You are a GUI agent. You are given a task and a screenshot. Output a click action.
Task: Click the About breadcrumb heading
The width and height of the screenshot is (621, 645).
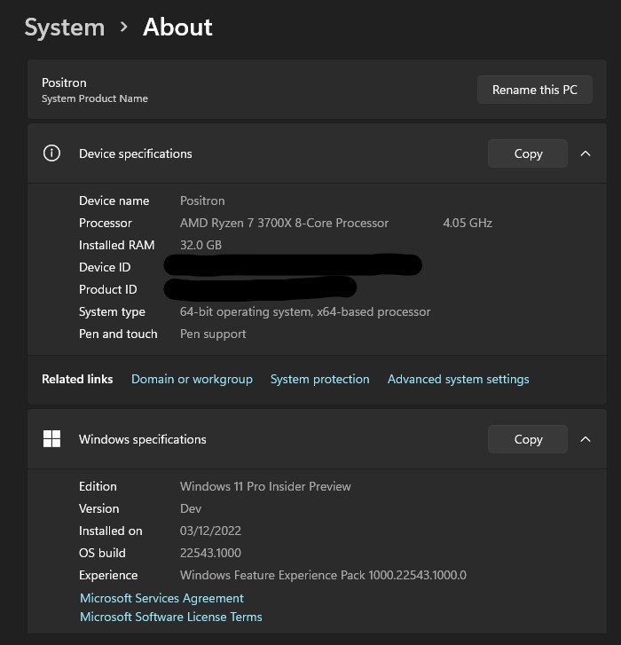(x=177, y=28)
